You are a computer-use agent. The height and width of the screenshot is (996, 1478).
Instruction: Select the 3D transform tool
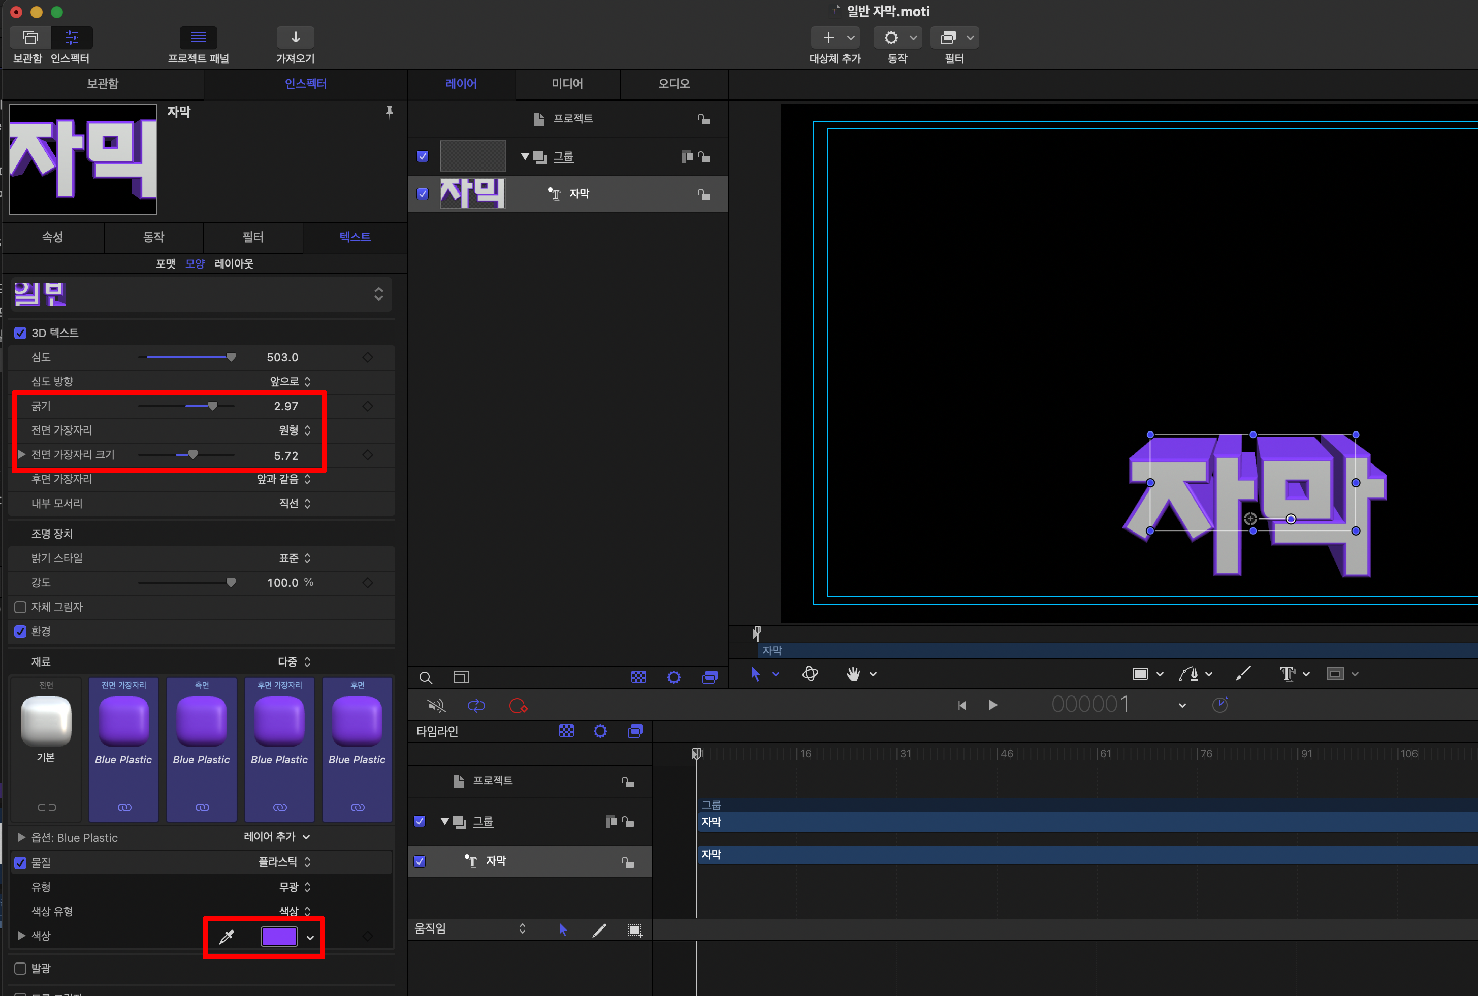tap(810, 673)
